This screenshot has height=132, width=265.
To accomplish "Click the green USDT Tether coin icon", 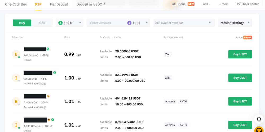I will 61,23.
